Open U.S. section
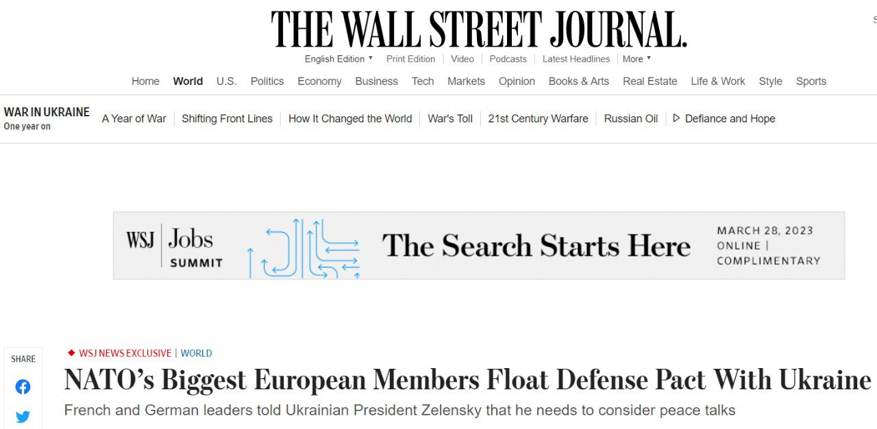This screenshot has width=877, height=429. [x=227, y=81]
